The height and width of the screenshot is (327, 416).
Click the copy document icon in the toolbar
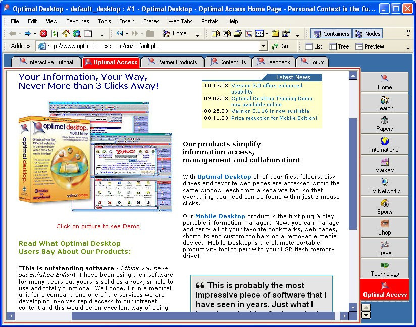pyautogui.click(x=215, y=34)
